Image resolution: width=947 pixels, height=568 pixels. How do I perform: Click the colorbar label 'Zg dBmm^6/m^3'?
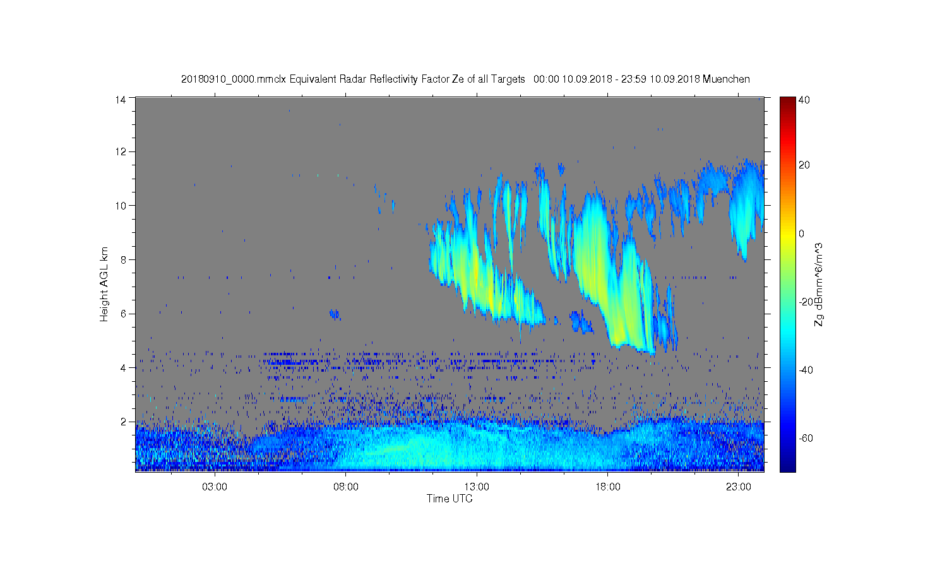[x=819, y=285]
